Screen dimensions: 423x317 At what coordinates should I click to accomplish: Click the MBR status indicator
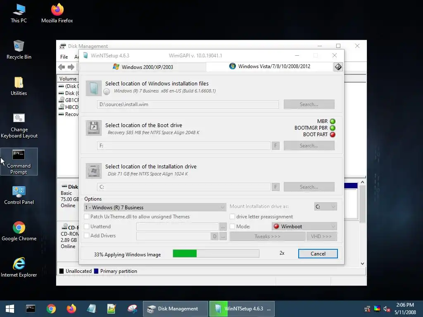tap(333, 121)
